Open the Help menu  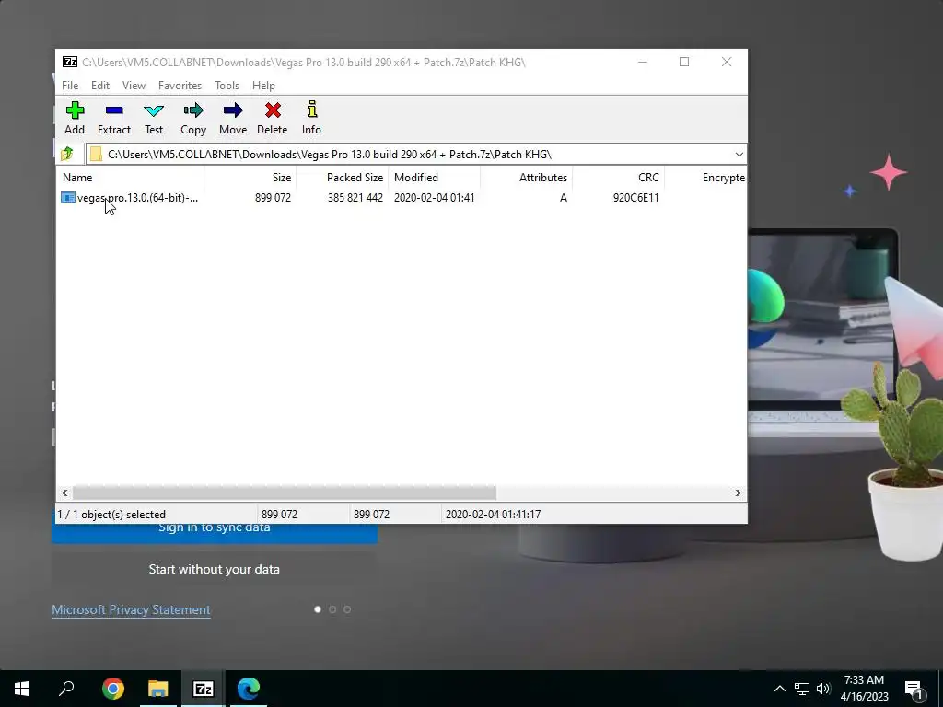click(x=263, y=86)
